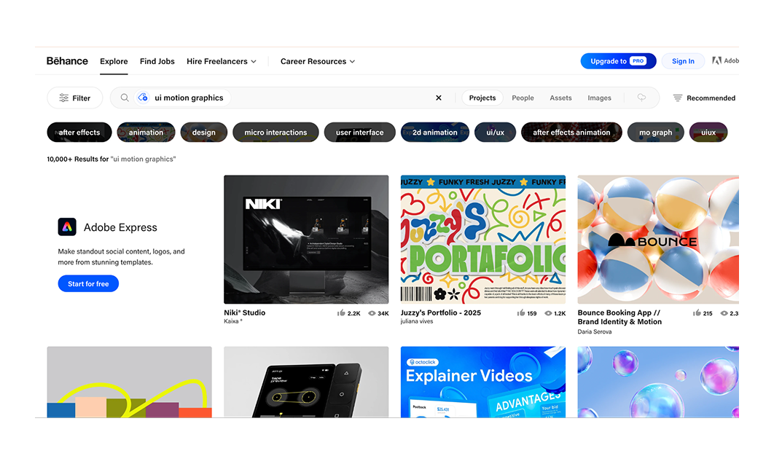Open the Explore tab
This screenshot has width=774, height=464.
click(x=114, y=61)
